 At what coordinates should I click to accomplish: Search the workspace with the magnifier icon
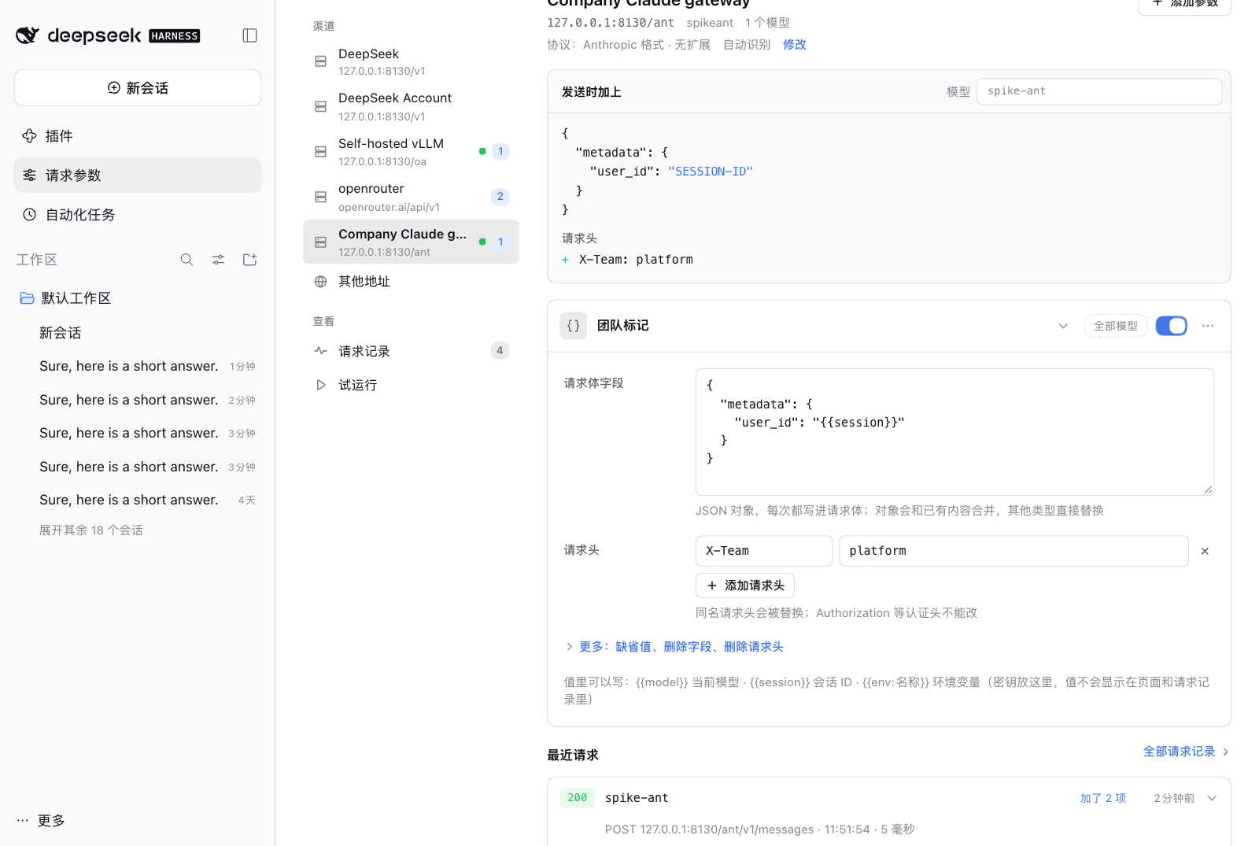tap(186, 260)
